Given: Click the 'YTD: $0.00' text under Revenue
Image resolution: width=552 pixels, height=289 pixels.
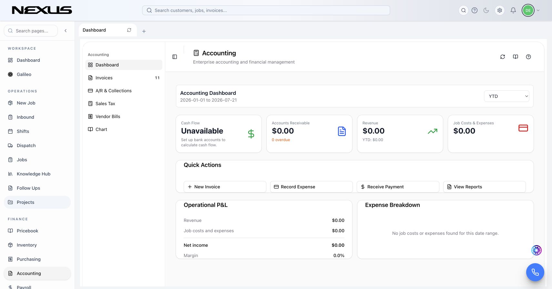Looking at the screenshot, I should click(x=373, y=140).
